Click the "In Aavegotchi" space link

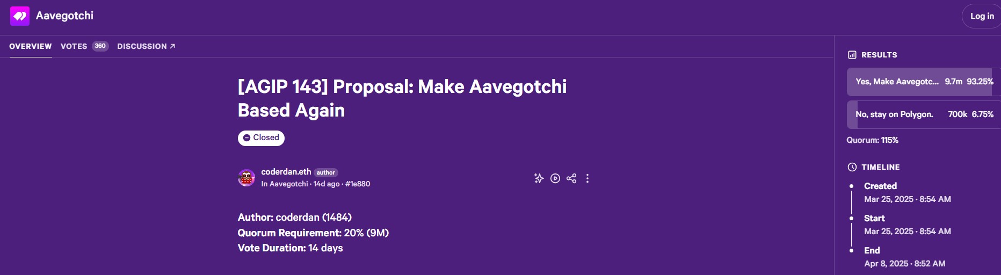(285, 184)
